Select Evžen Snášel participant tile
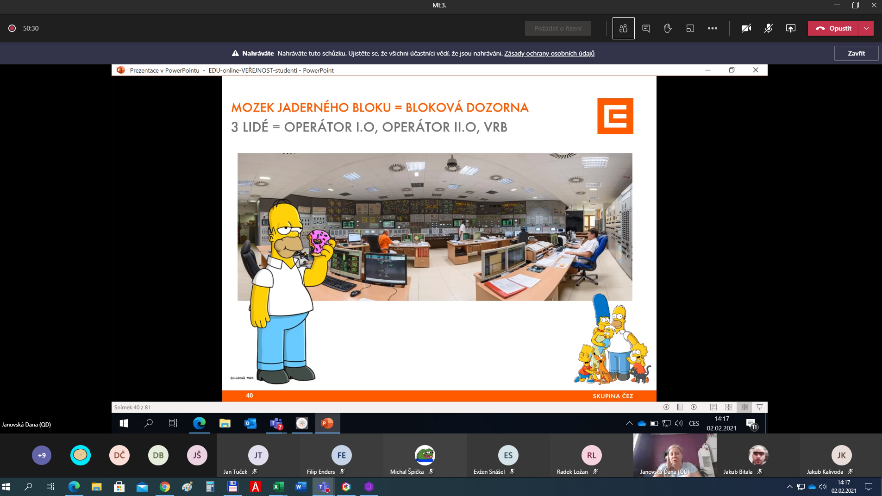Image resolution: width=882 pixels, height=496 pixels. [x=508, y=455]
